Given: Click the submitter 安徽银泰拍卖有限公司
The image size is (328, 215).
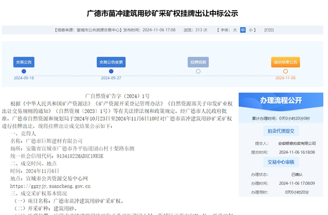Looking at the screenshot, I should click(297, 143).
